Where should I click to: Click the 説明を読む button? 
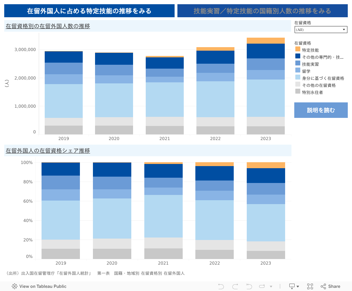coord(321,110)
